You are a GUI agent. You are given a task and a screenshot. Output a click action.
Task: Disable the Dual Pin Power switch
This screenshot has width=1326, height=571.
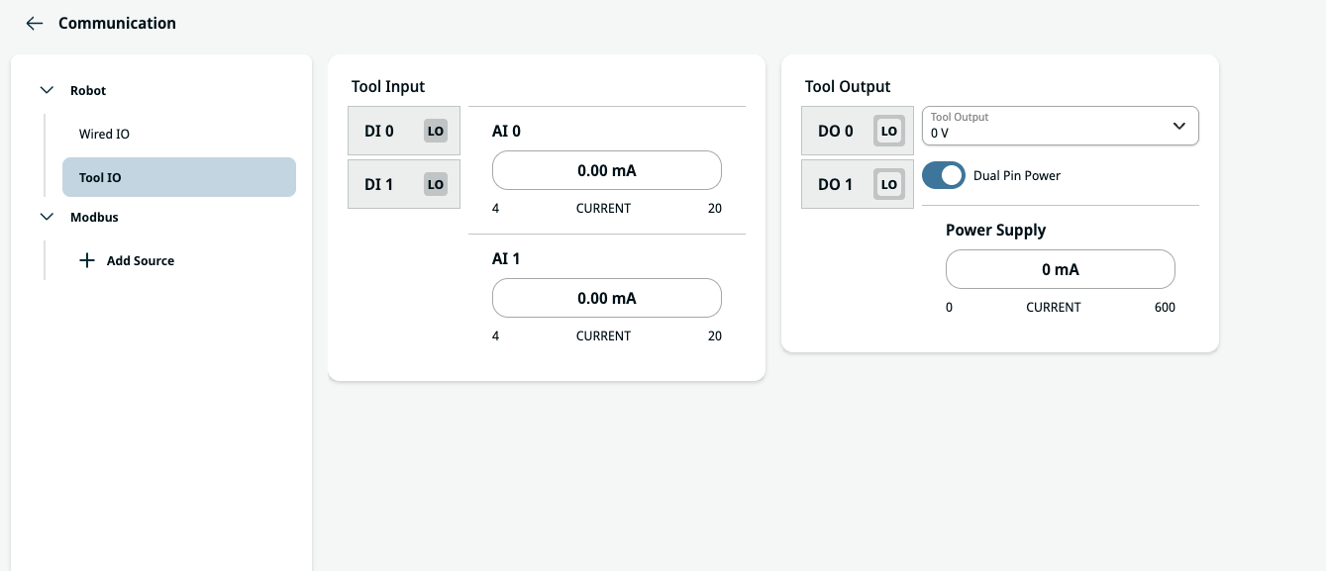944,175
